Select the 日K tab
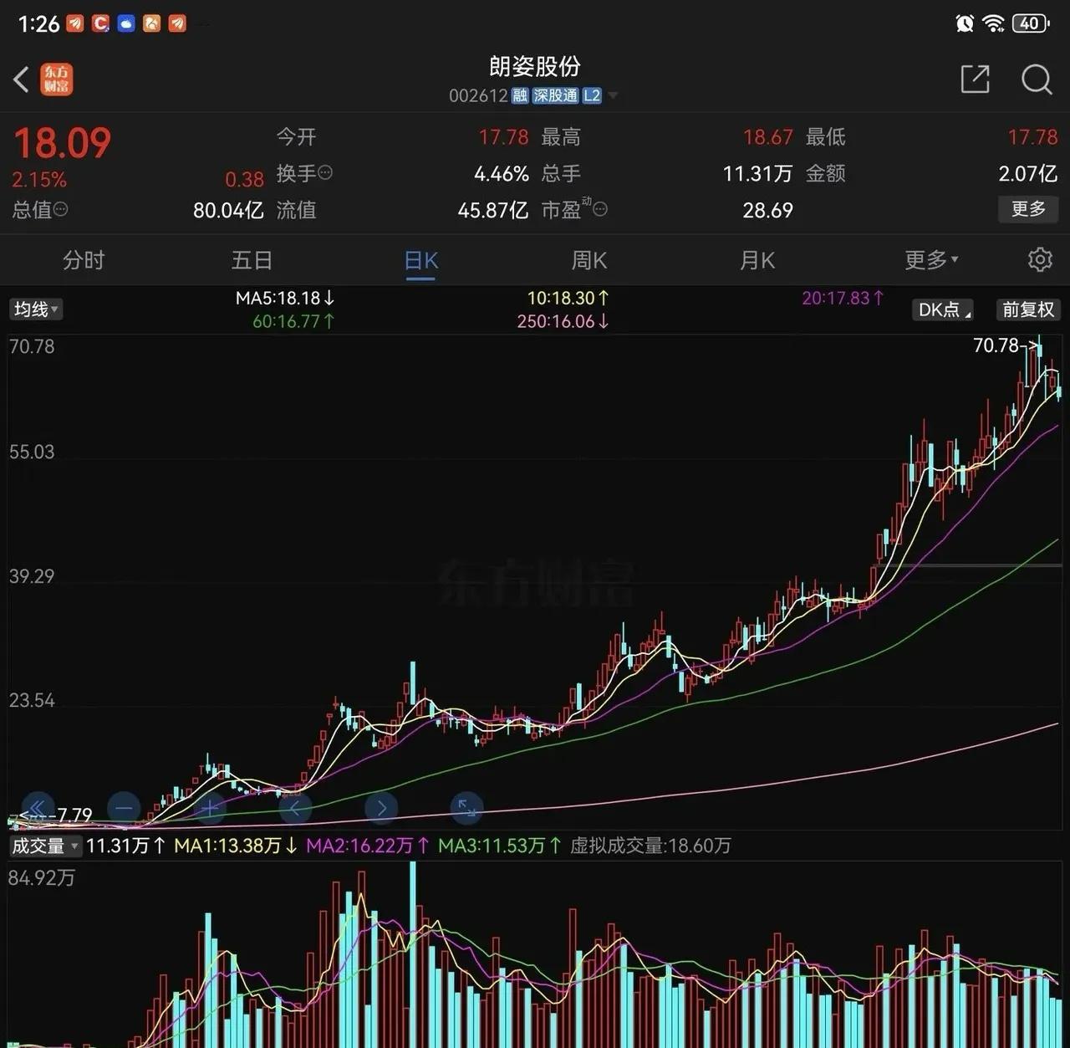 [420, 261]
